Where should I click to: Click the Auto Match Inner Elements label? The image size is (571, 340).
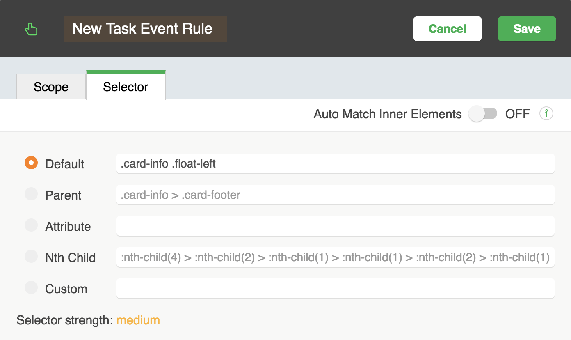coord(388,114)
